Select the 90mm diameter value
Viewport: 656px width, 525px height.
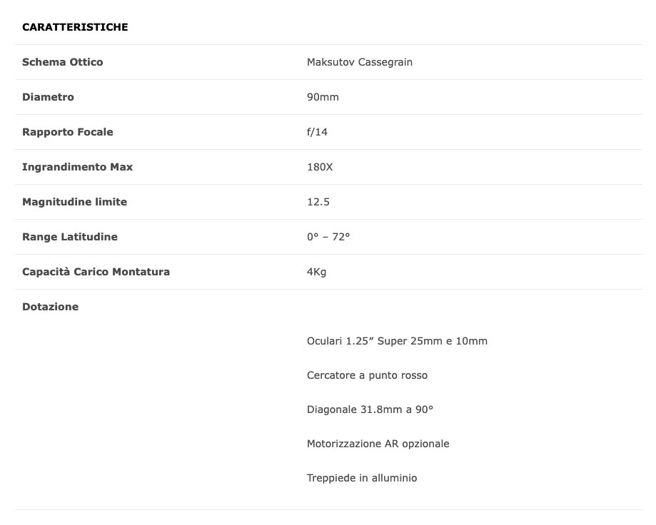[323, 97]
